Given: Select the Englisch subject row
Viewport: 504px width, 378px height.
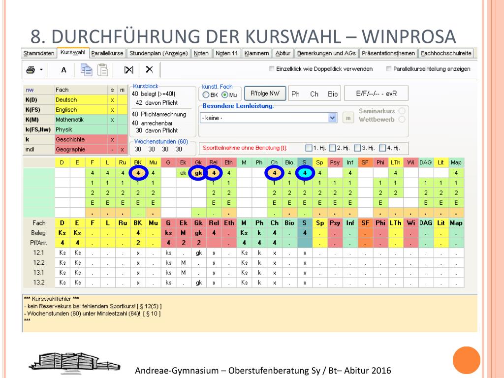Looking at the screenshot, I should point(75,110).
